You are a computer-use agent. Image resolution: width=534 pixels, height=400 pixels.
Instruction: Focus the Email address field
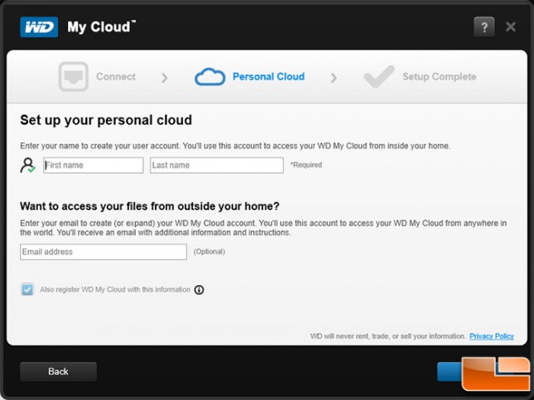coord(103,252)
